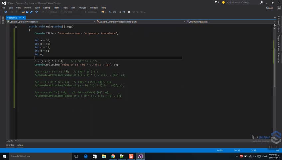Image resolution: width=282 pixels, height=160 pixels.
Task: Open Google Chrome from the taskbar
Action: point(113,156)
